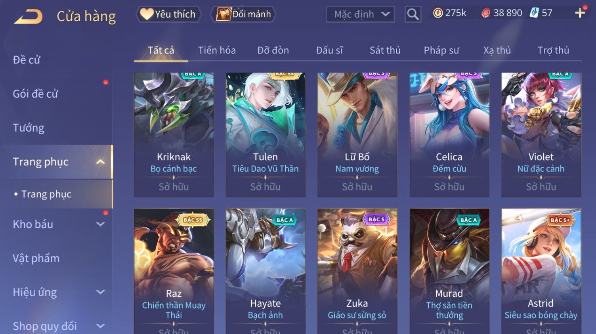
Task: Click the gold coin icon showing 275k
Action: (437, 13)
